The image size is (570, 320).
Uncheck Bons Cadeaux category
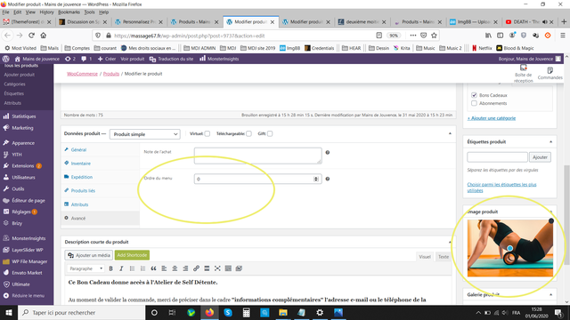click(474, 95)
